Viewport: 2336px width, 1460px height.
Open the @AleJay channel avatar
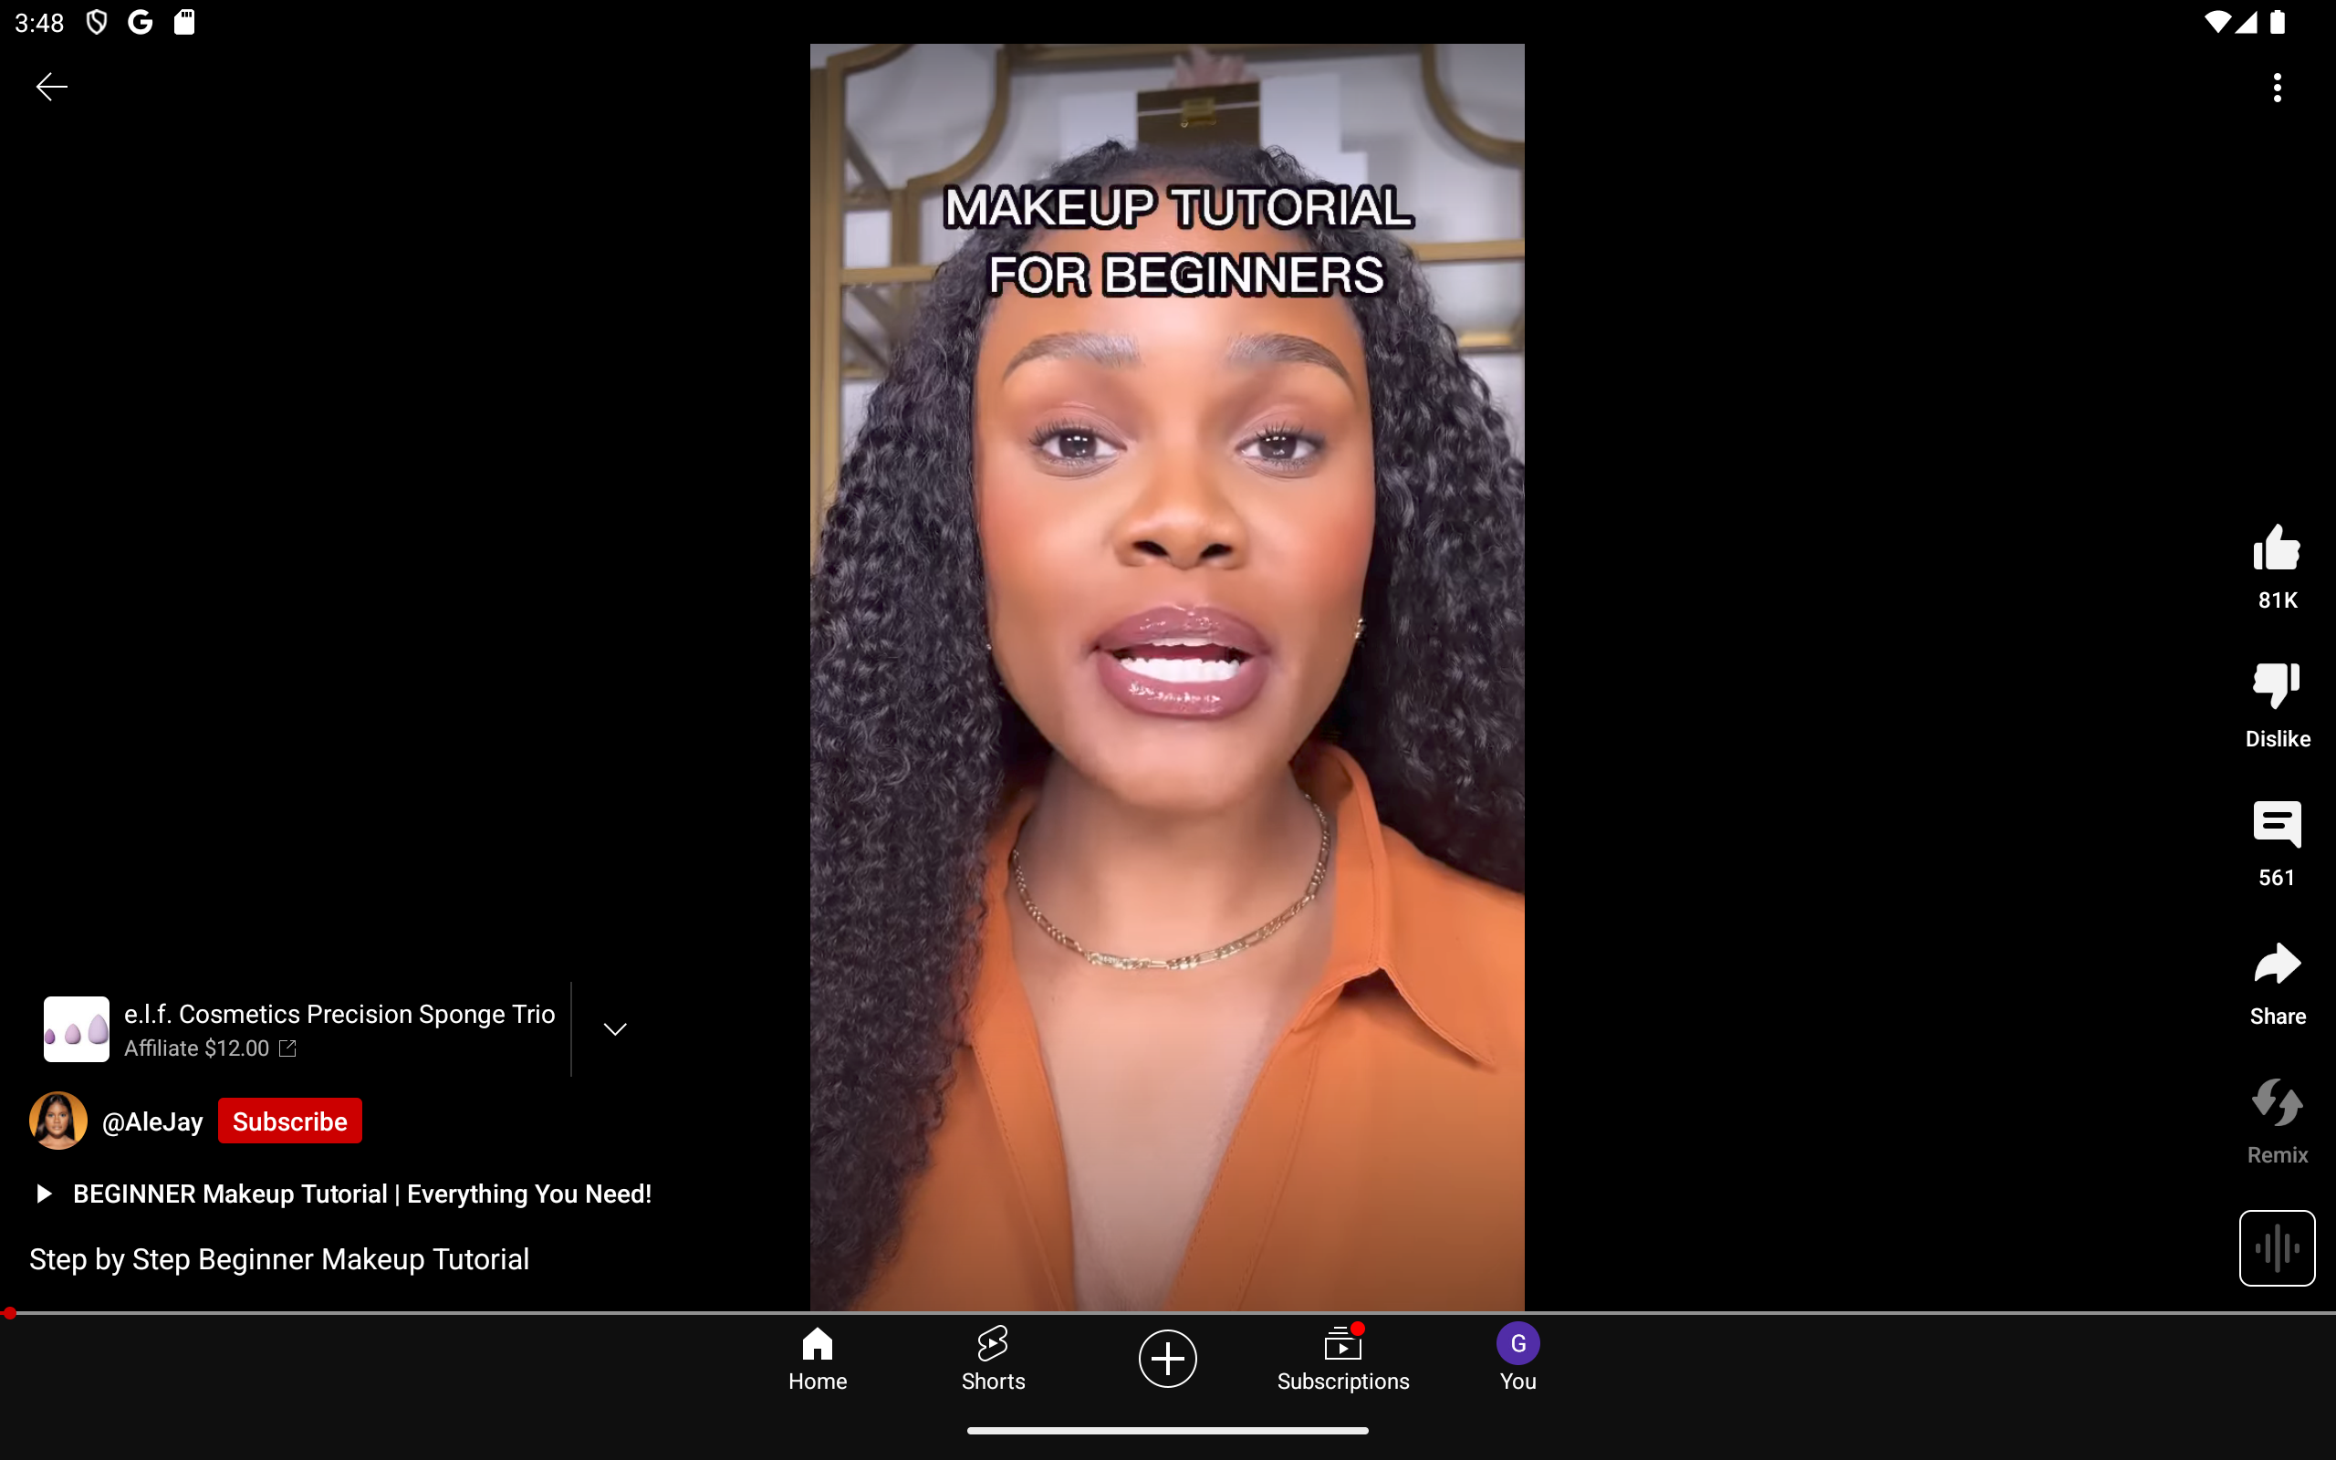pyautogui.click(x=57, y=1121)
